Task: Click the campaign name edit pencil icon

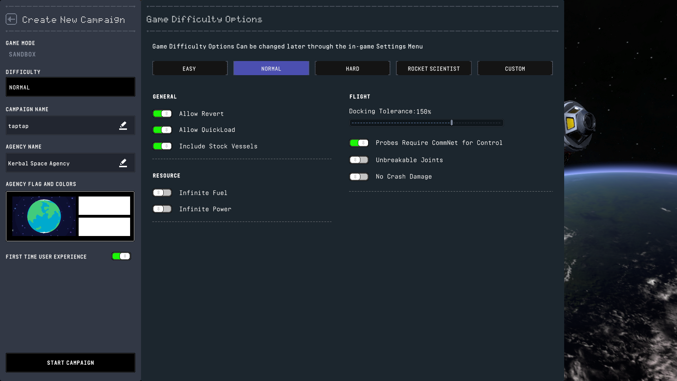Action: (x=123, y=126)
